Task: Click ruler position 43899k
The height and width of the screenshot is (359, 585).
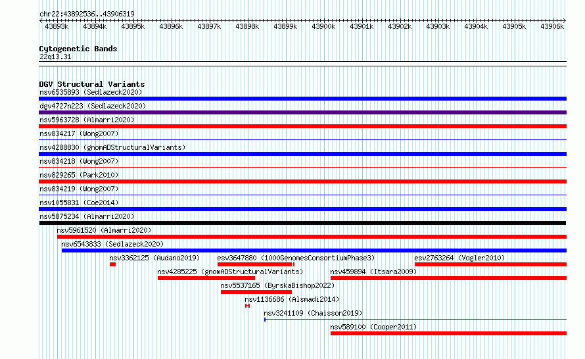Action: click(x=285, y=27)
